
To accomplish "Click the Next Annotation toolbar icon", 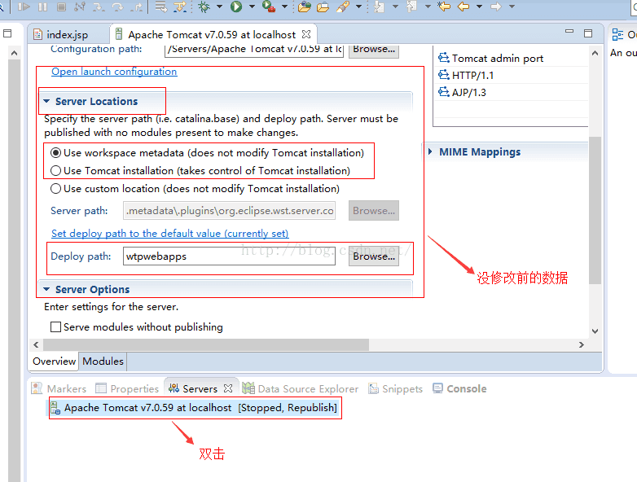I will click(x=379, y=7).
